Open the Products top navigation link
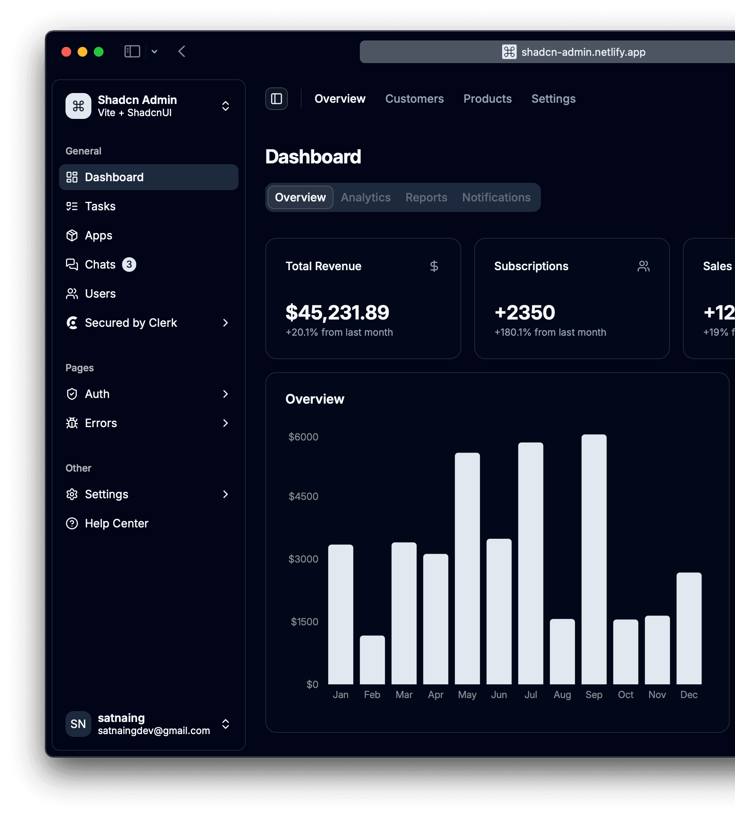Screen dimensions: 735x817 click(488, 99)
